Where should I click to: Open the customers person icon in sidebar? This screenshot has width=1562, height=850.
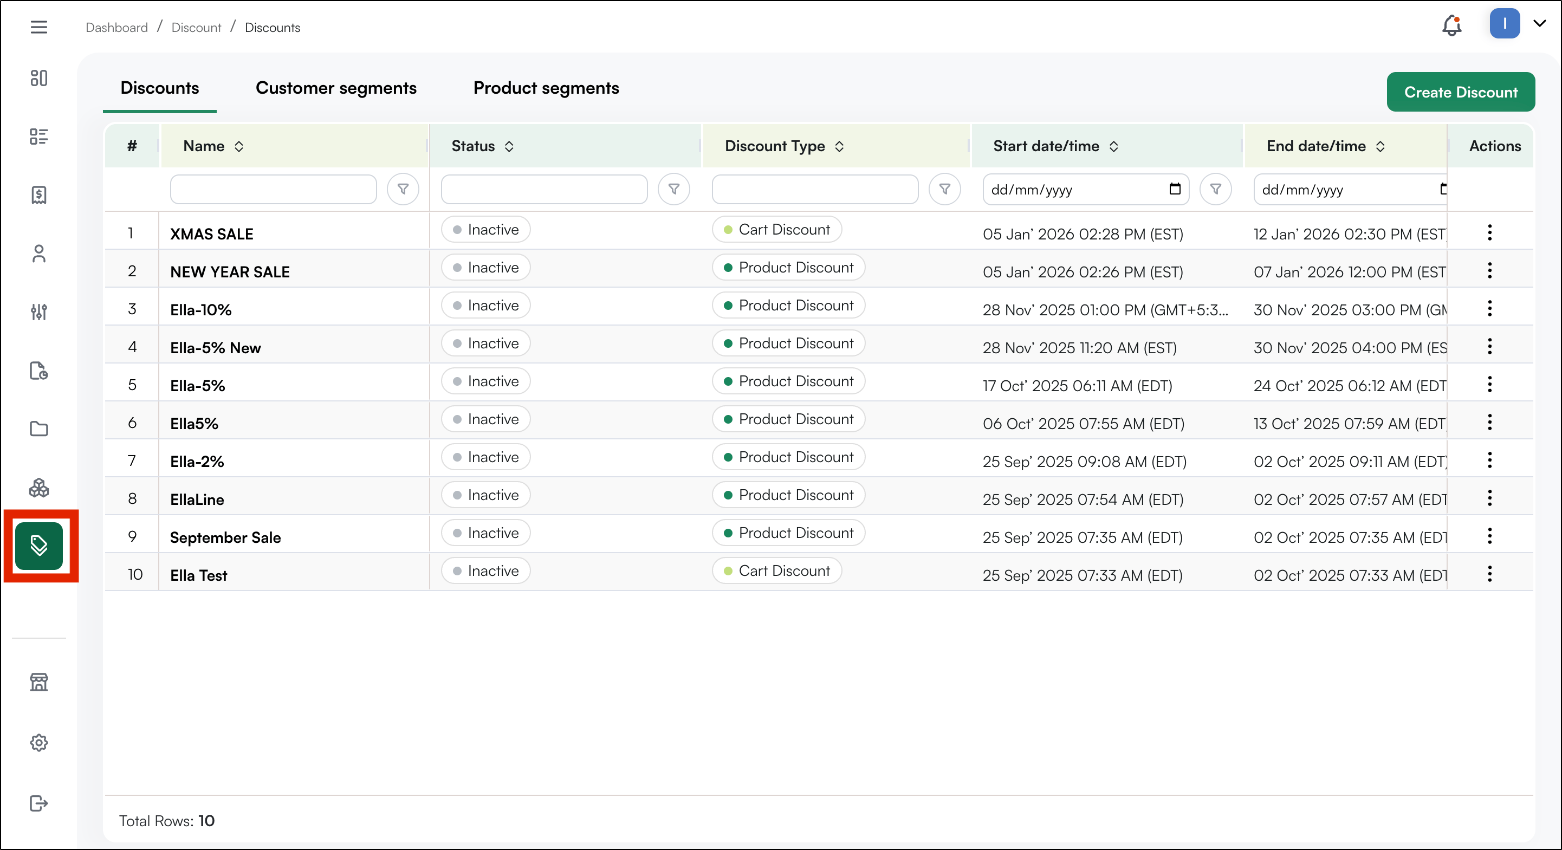coord(39,254)
